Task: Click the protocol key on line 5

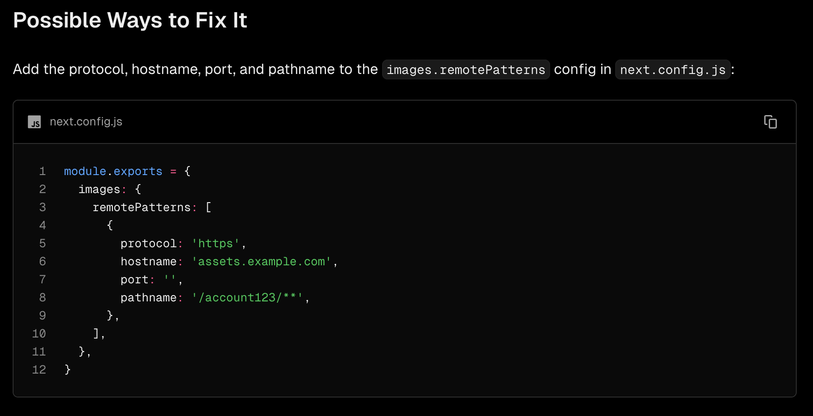Action: pos(148,244)
